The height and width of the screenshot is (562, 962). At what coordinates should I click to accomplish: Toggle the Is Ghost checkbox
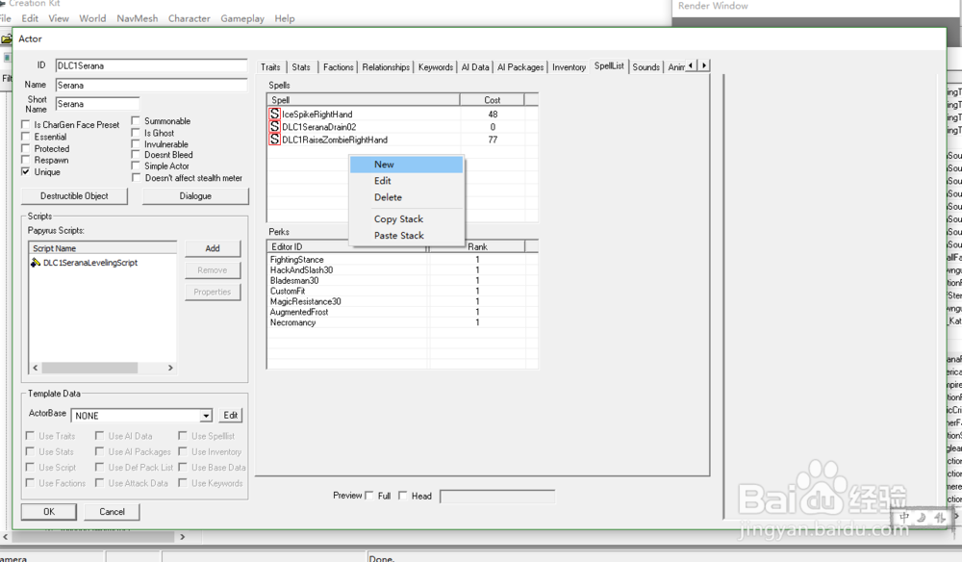tap(137, 133)
